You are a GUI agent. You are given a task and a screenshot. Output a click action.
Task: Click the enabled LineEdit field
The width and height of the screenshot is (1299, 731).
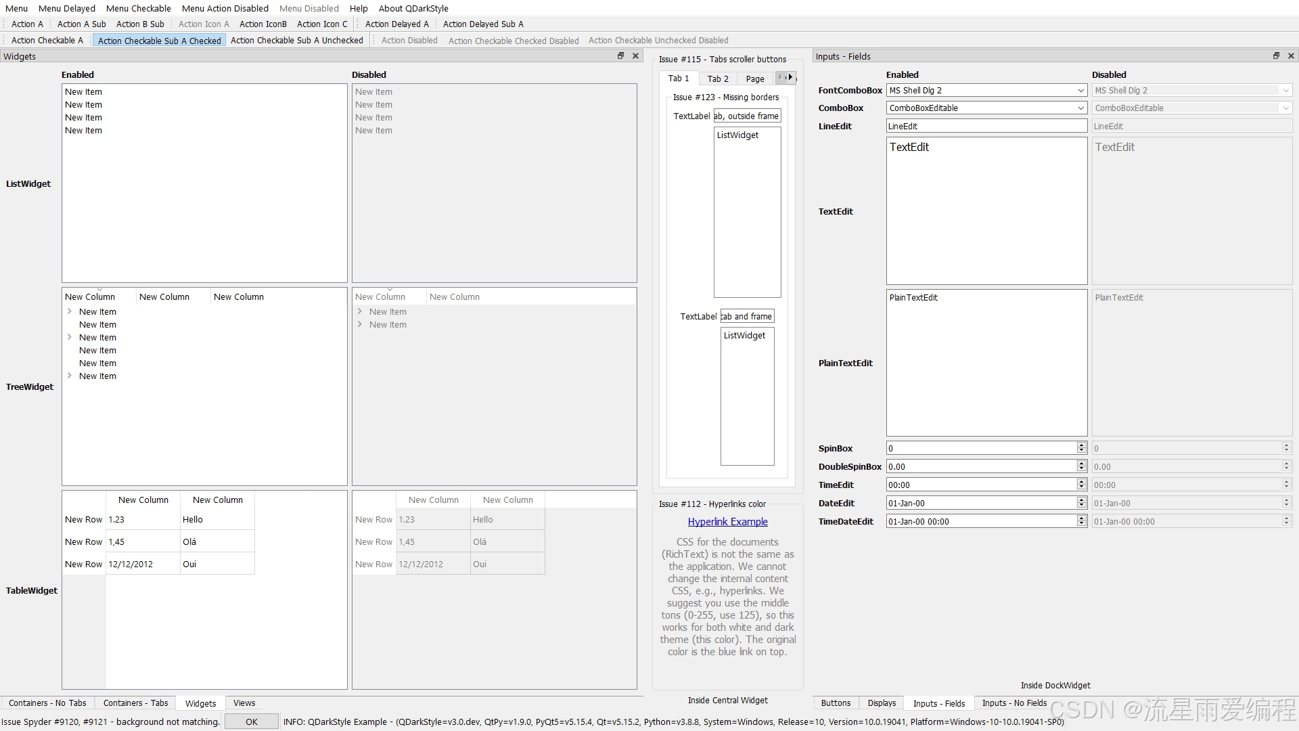[x=985, y=127]
